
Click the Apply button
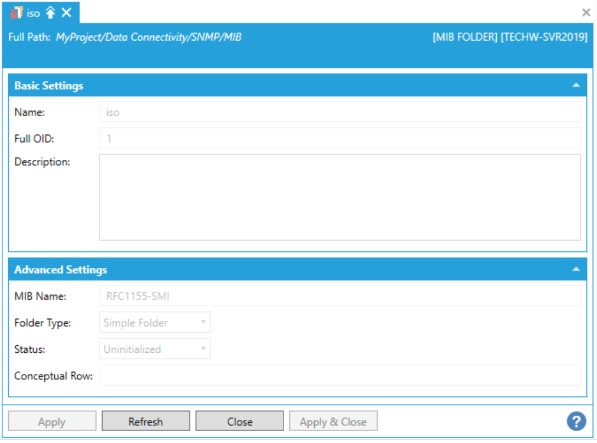point(52,422)
